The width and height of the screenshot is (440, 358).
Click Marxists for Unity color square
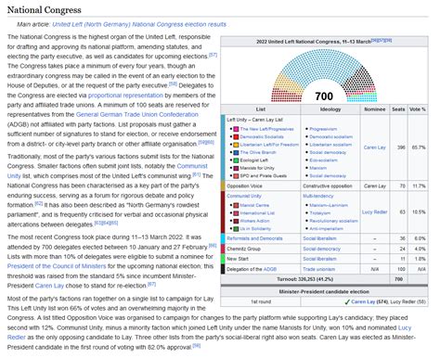[x=236, y=168]
